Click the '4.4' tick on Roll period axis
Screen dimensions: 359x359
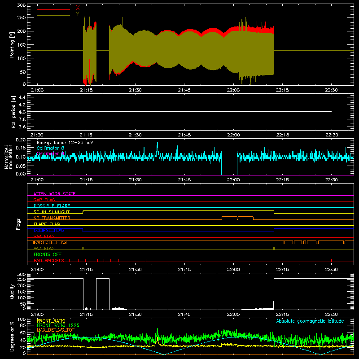click(22, 97)
